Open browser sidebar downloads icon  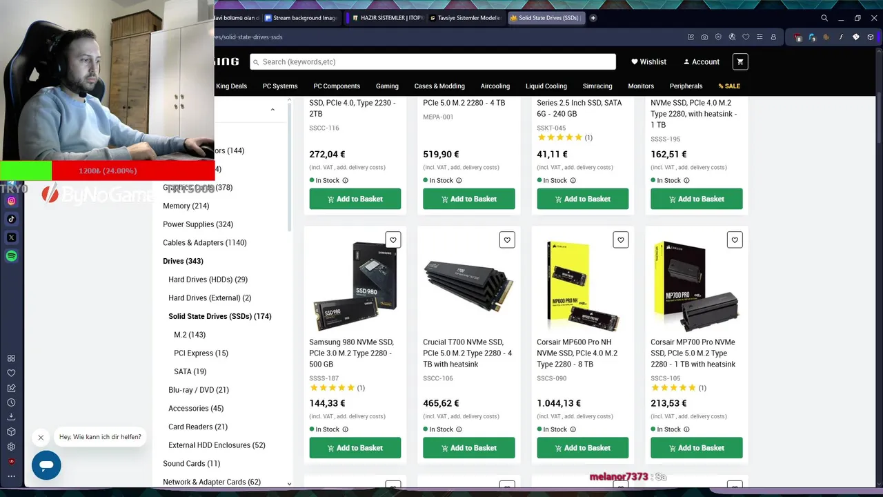pyautogui.click(x=11, y=417)
